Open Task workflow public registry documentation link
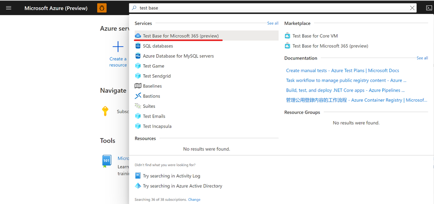This screenshot has height=204, width=434. (346, 80)
